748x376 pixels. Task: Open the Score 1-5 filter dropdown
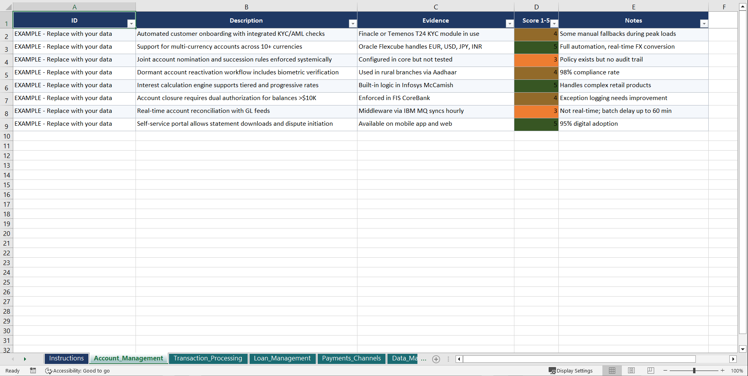pyautogui.click(x=554, y=24)
